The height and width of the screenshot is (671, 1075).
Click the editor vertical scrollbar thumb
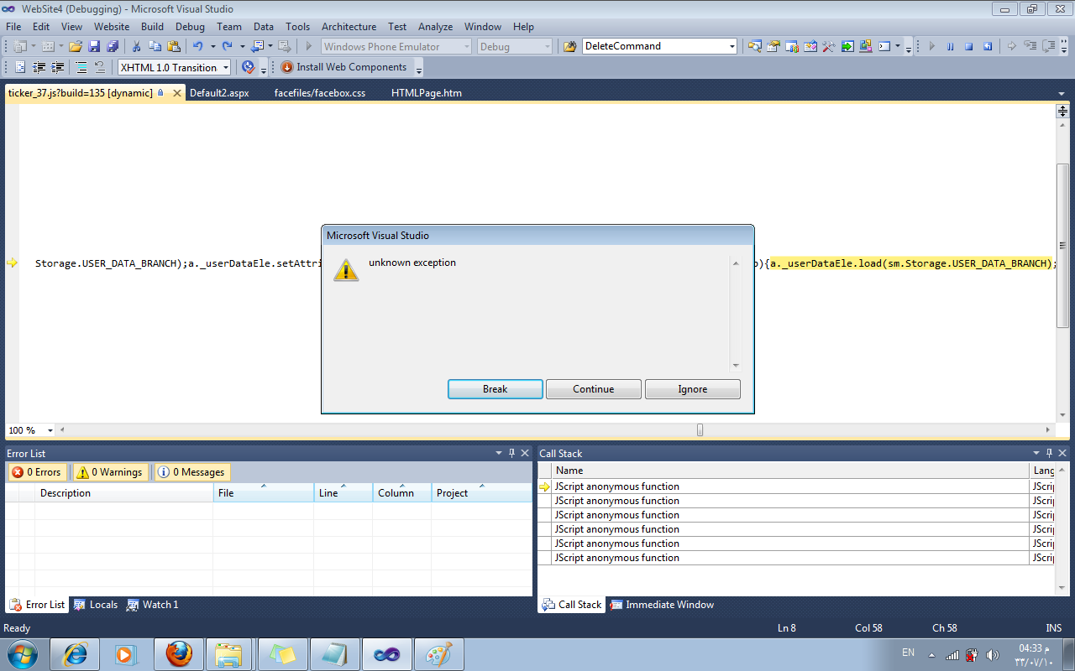tap(1062, 246)
